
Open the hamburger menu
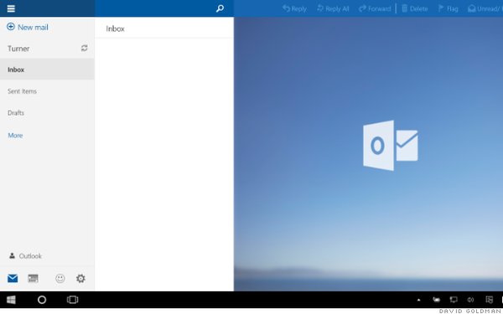[x=11, y=8]
